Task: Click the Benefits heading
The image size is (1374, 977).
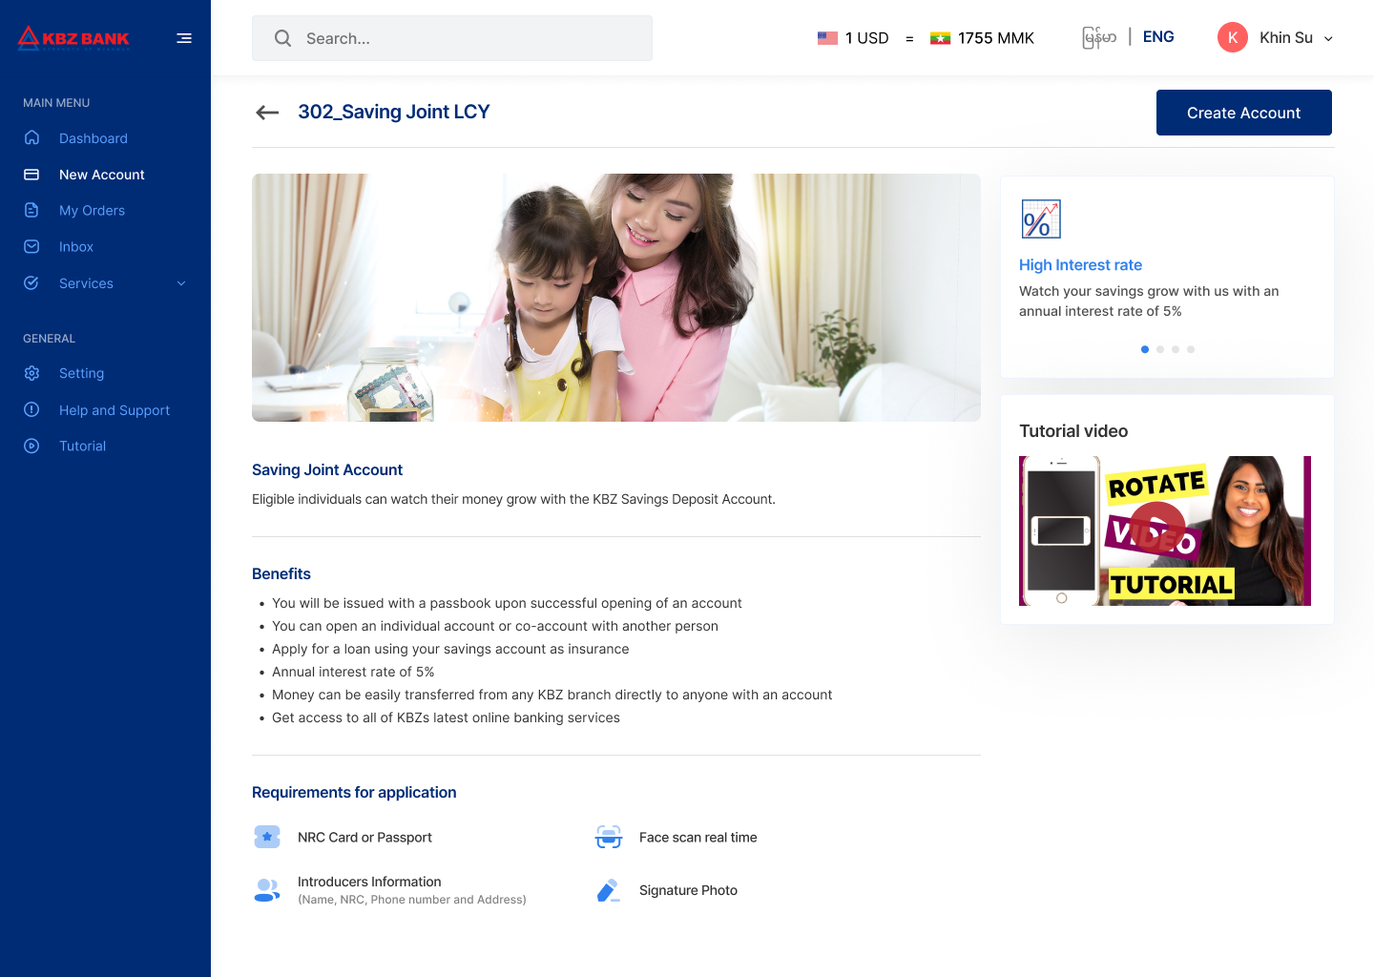Action: tap(281, 573)
